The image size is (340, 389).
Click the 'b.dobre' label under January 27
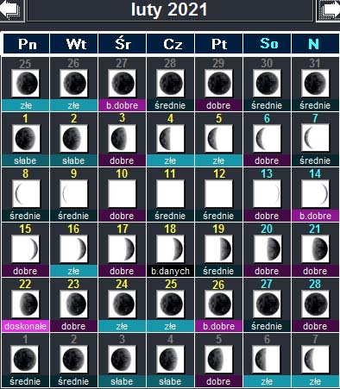click(x=123, y=105)
